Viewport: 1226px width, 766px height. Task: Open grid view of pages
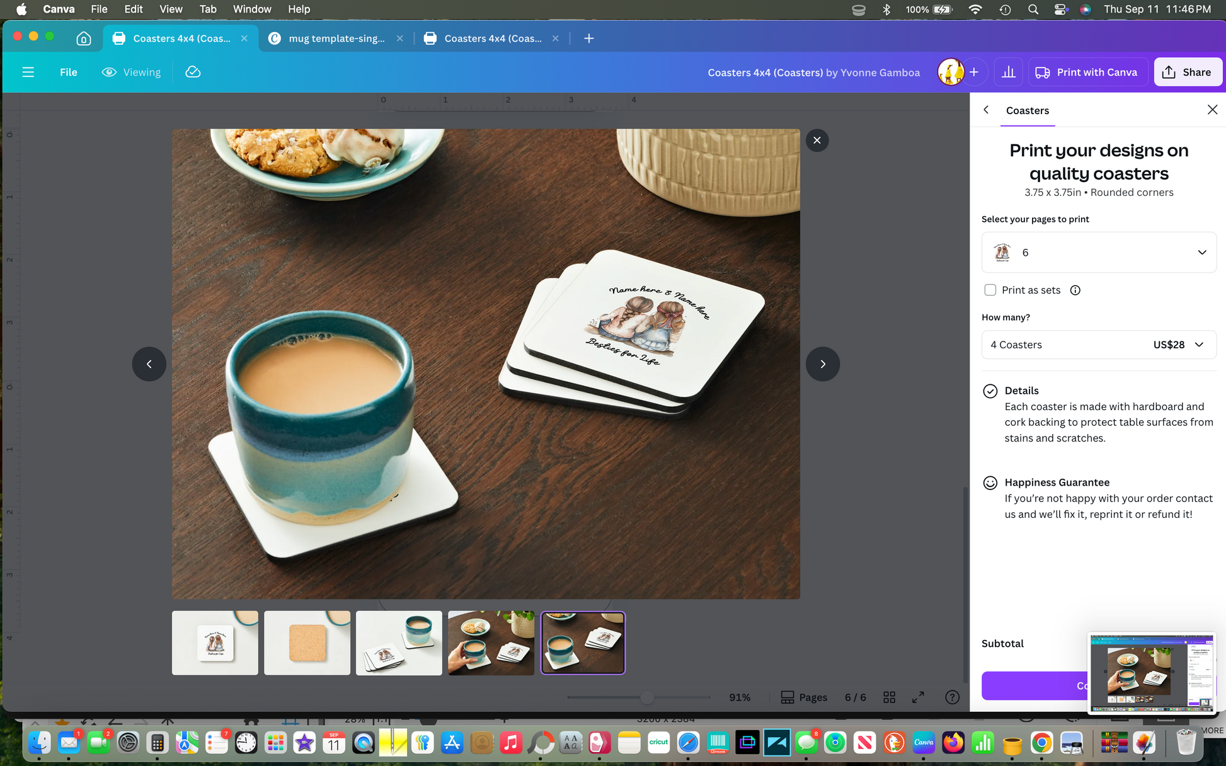tap(889, 697)
